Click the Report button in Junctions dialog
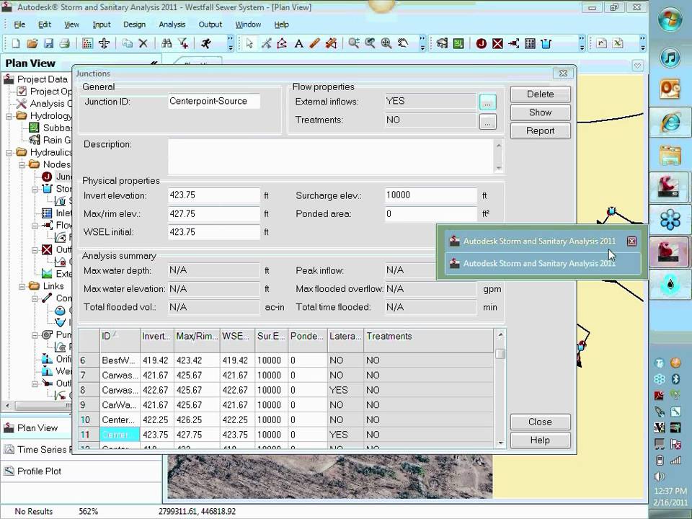 click(x=540, y=130)
